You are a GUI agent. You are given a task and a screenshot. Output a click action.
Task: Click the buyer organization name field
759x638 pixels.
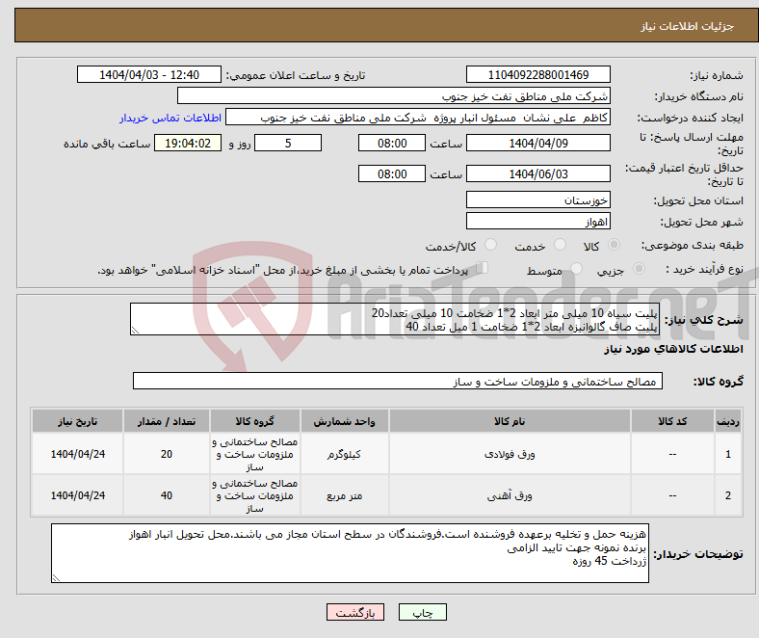(394, 96)
